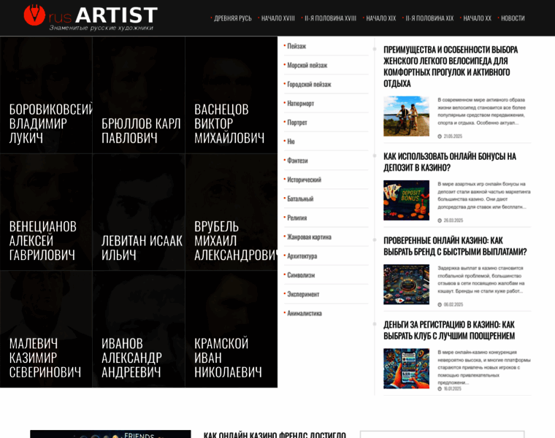Open the Древняя Русь menu item
Image resolution: width=555 pixels, height=438 pixels.
(x=232, y=18)
